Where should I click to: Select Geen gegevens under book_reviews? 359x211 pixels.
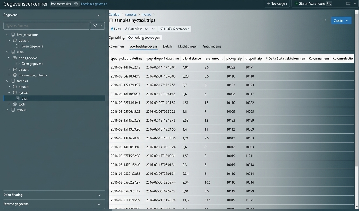click(32, 64)
